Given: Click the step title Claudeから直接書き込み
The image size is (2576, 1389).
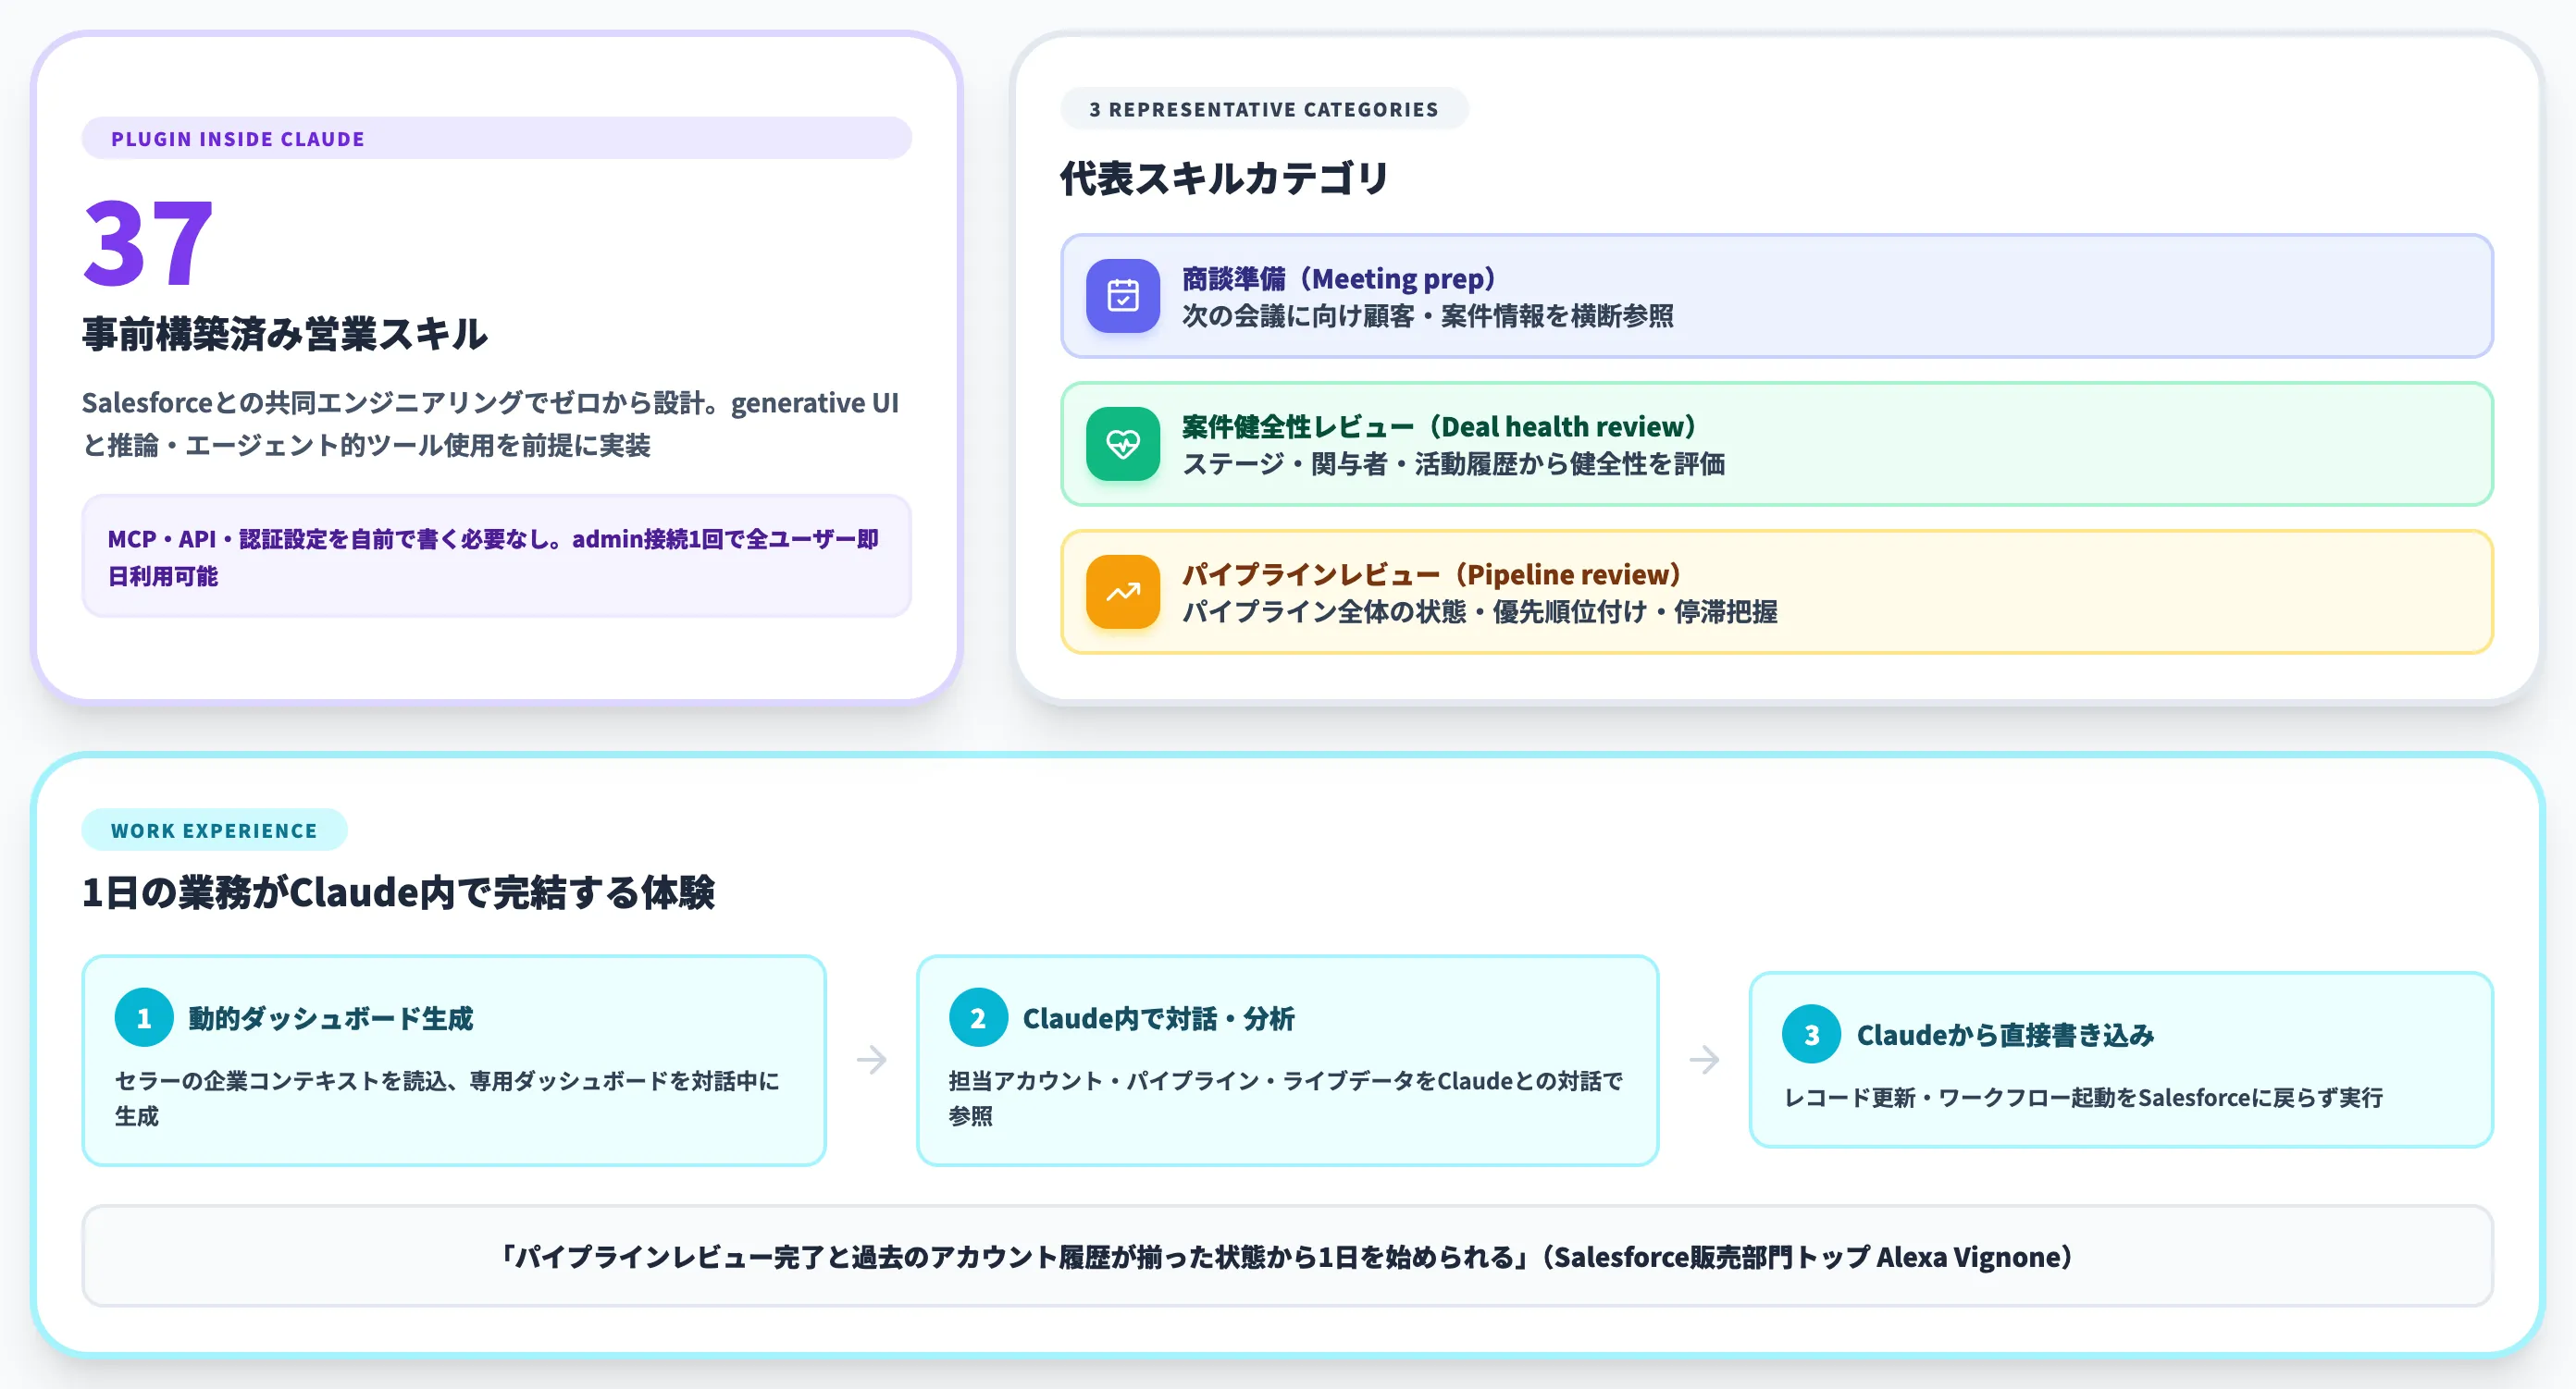Looking at the screenshot, I should pos(2005,1035).
